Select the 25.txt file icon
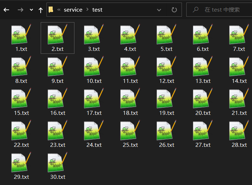This screenshot has width=252, height=185. pyautogui.click(x=130, y=130)
